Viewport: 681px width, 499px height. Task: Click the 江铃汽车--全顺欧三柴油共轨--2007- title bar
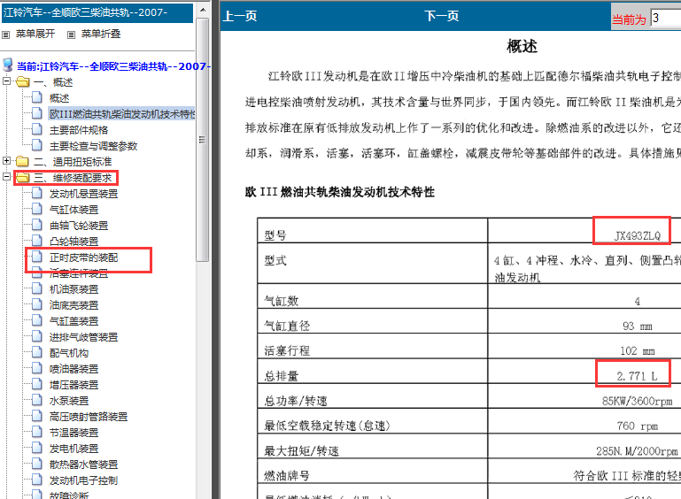point(97,12)
